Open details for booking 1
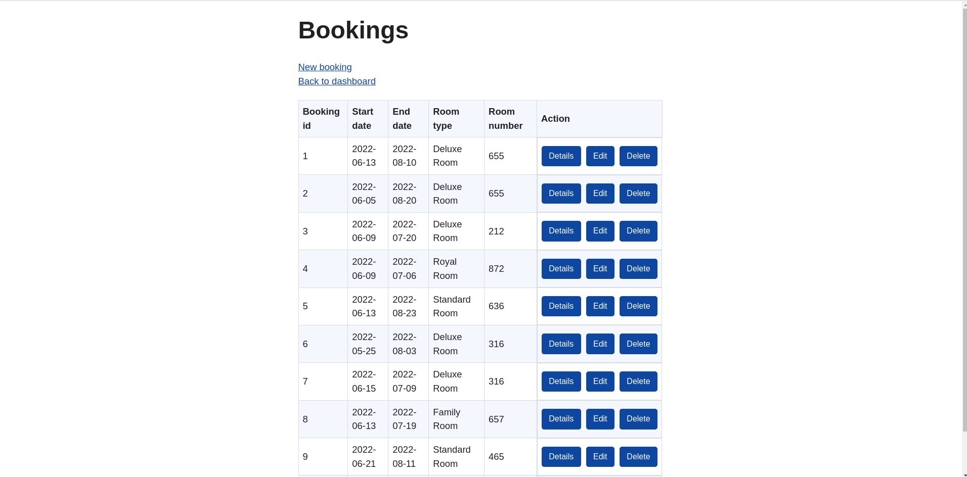Screen dimensions: 967x477 [560, 156]
